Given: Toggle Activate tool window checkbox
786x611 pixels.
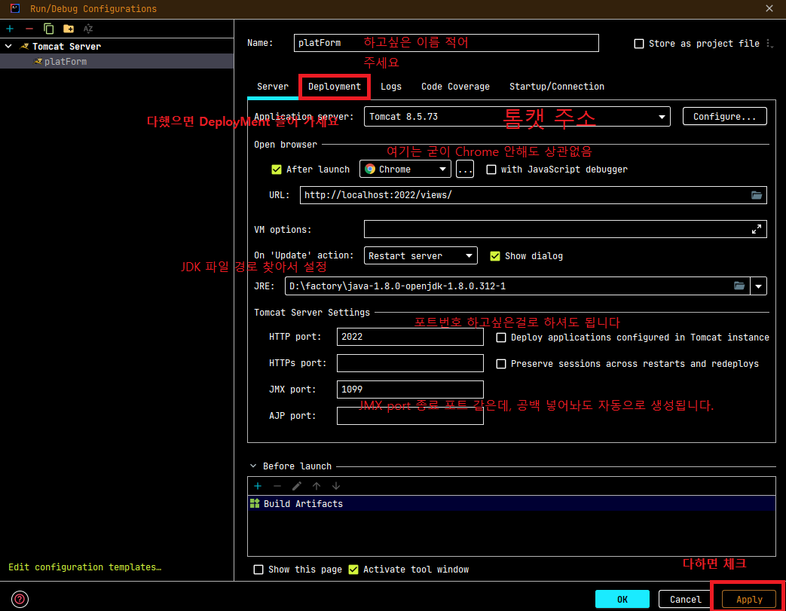Looking at the screenshot, I should tap(353, 570).
